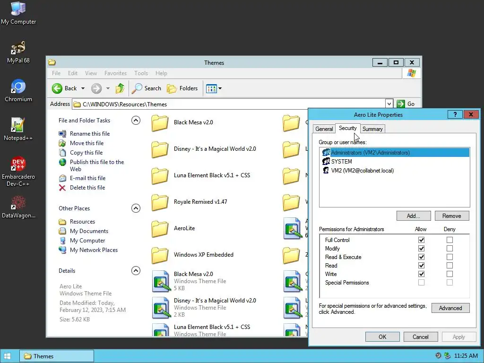Open My Computer desktop icon
The image size is (484, 363).
[18, 13]
